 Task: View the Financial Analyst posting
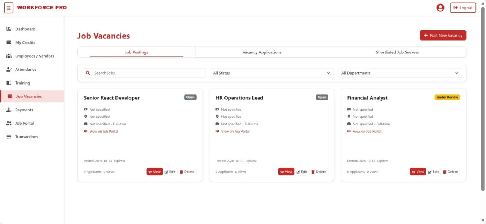(x=418, y=172)
